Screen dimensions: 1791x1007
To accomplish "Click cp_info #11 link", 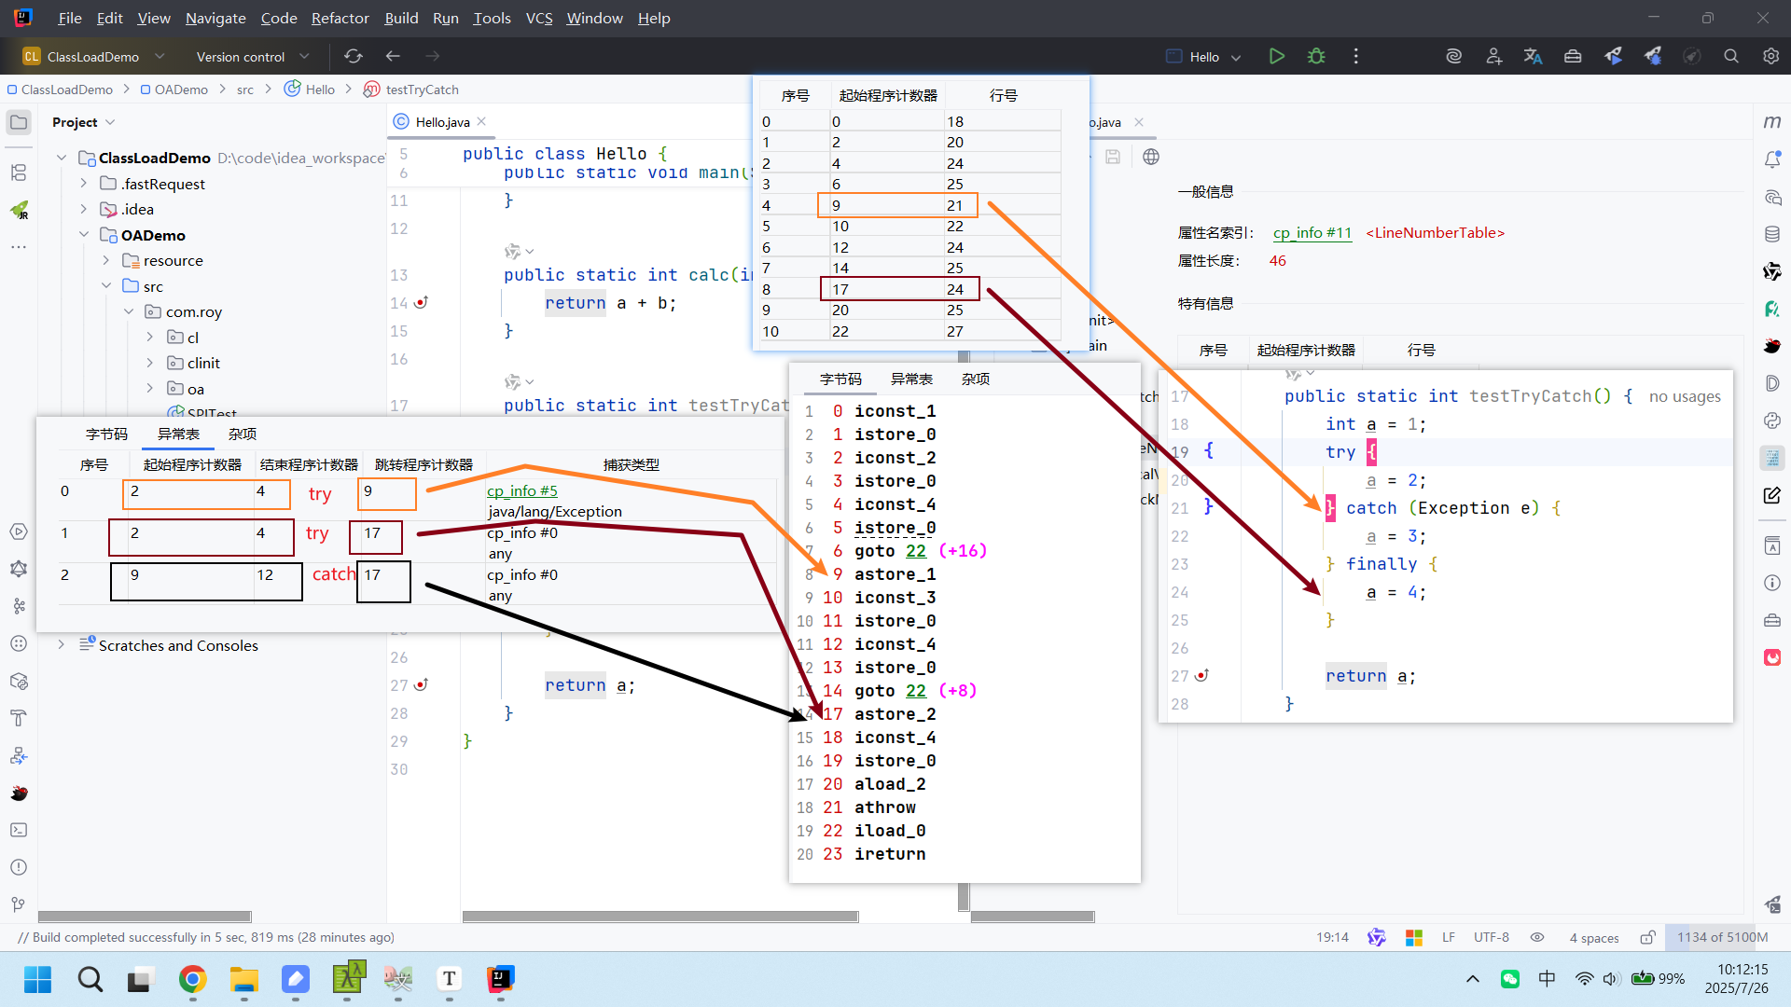I will click(x=1312, y=232).
